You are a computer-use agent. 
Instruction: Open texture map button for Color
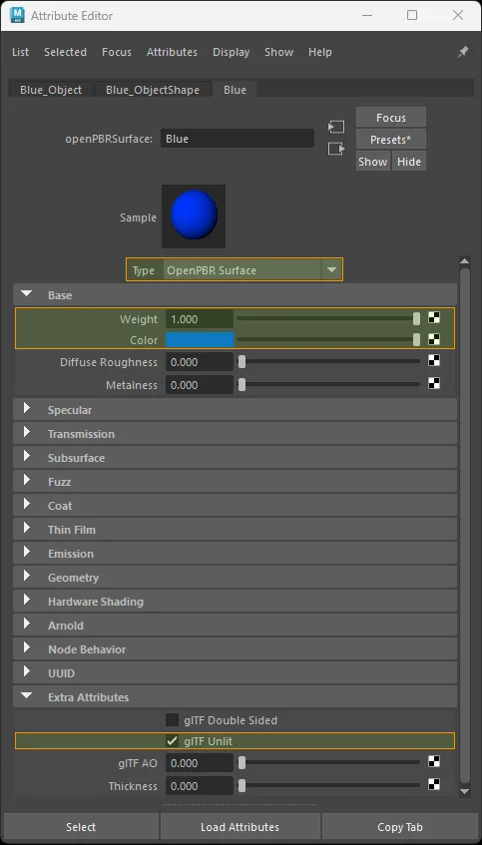433,339
